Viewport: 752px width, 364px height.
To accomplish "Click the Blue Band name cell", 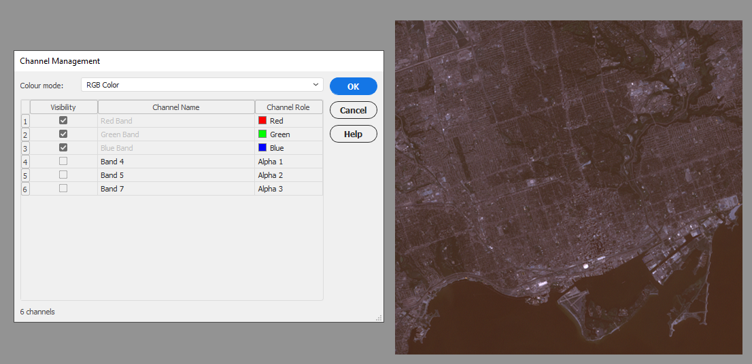I will pos(176,148).
